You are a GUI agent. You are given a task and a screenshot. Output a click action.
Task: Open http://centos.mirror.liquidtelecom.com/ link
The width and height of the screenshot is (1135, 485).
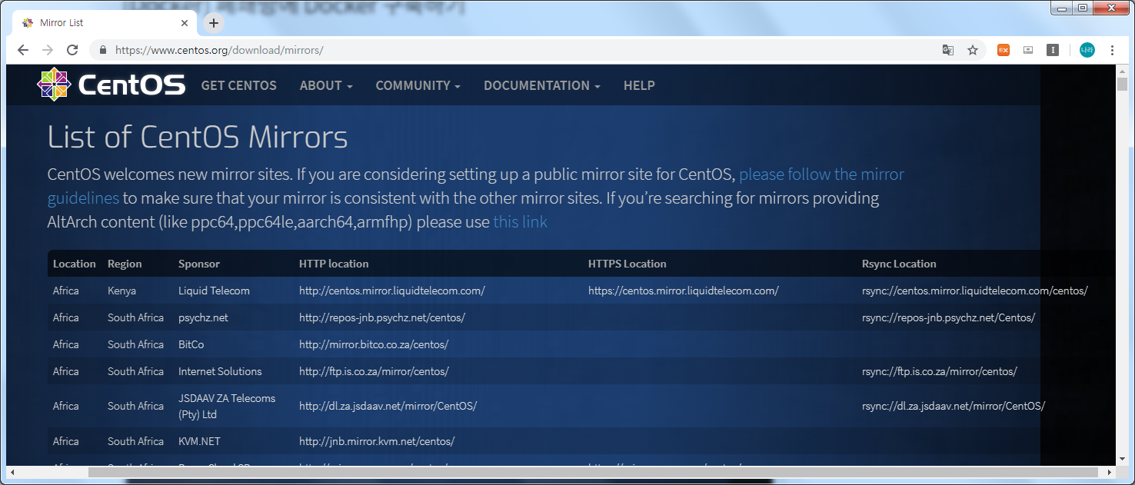pyautogui.click(x=392, y=291)
